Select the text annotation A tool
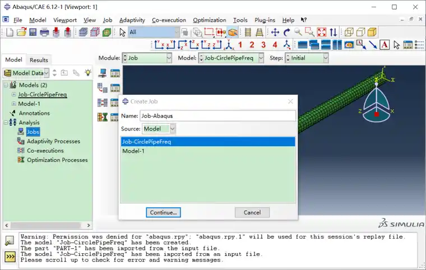Image resolution: width=426 pixels, height=270 pixels. coord(385,45)
